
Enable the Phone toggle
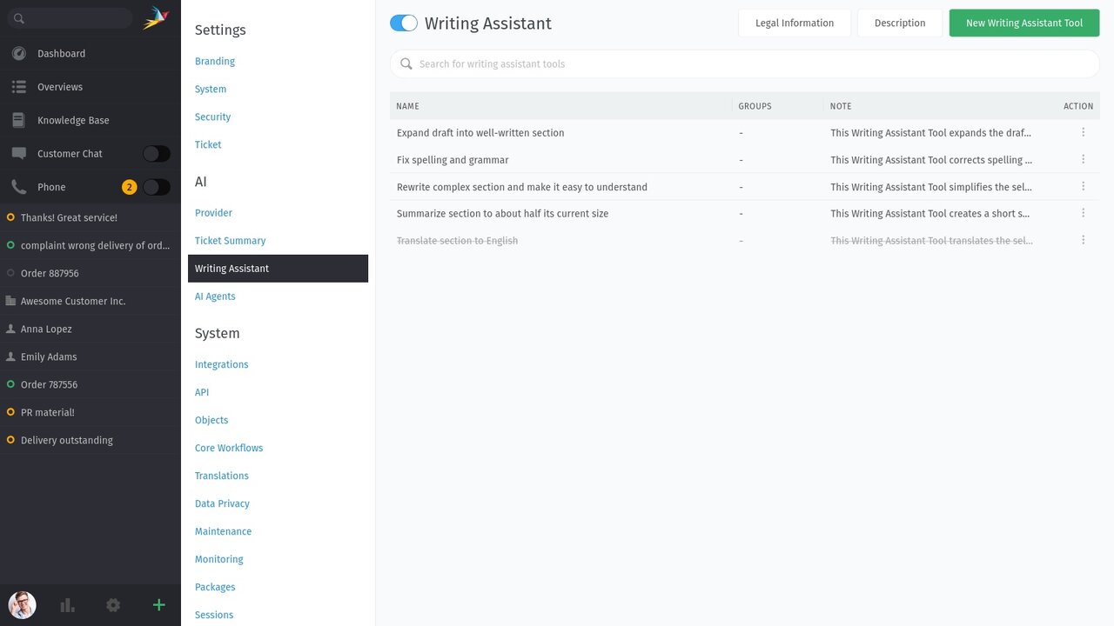tap(156, 186)
